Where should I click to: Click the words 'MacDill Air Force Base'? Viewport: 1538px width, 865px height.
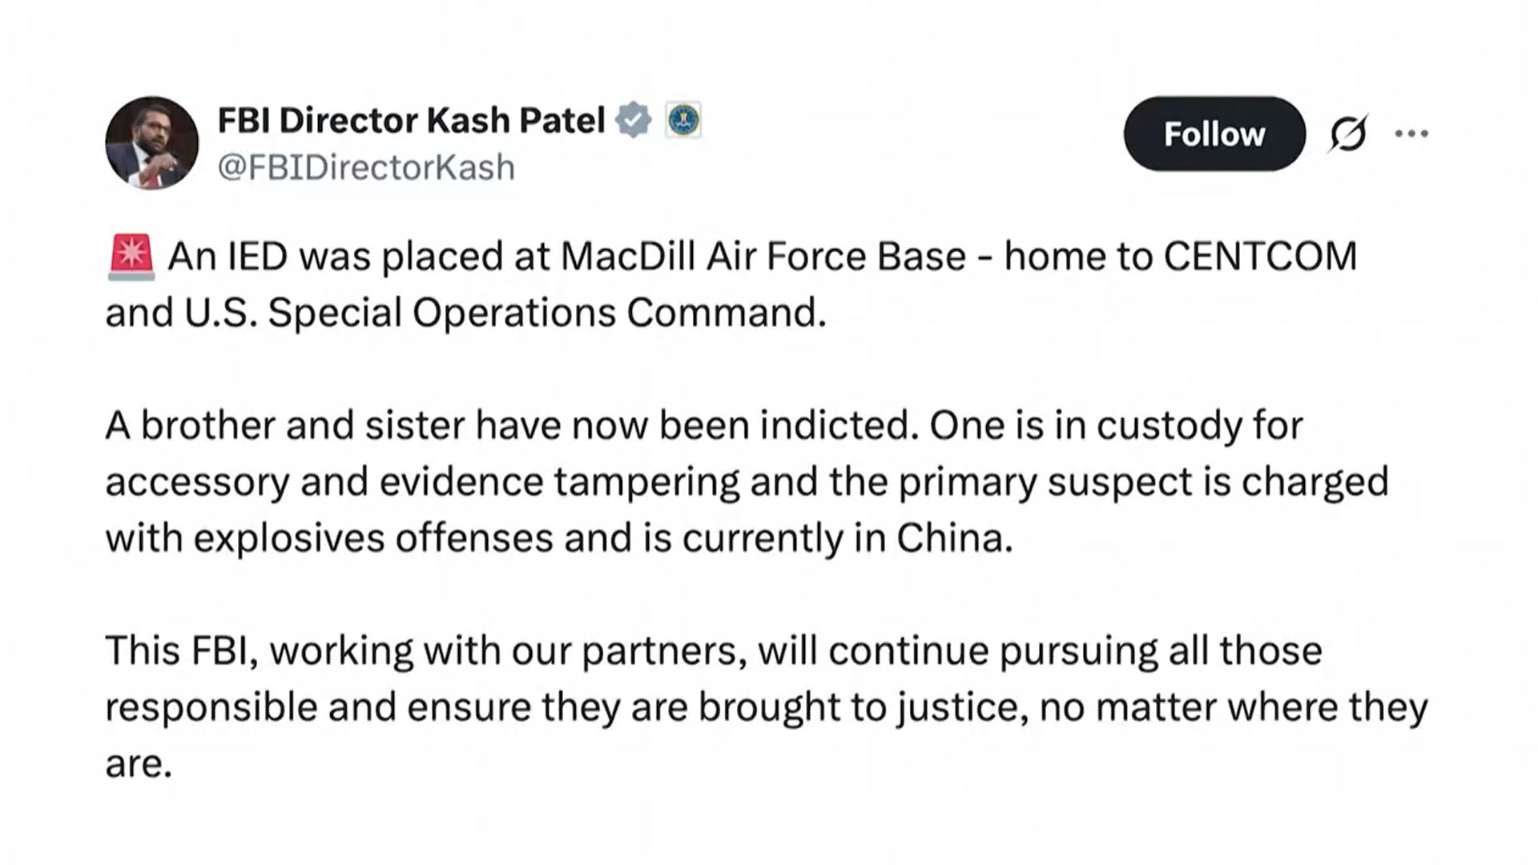(763, 258)
